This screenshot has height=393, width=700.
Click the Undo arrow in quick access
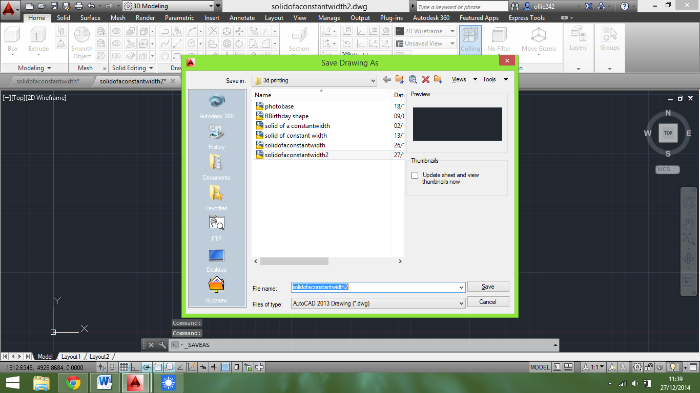click(x=91, y=6)
